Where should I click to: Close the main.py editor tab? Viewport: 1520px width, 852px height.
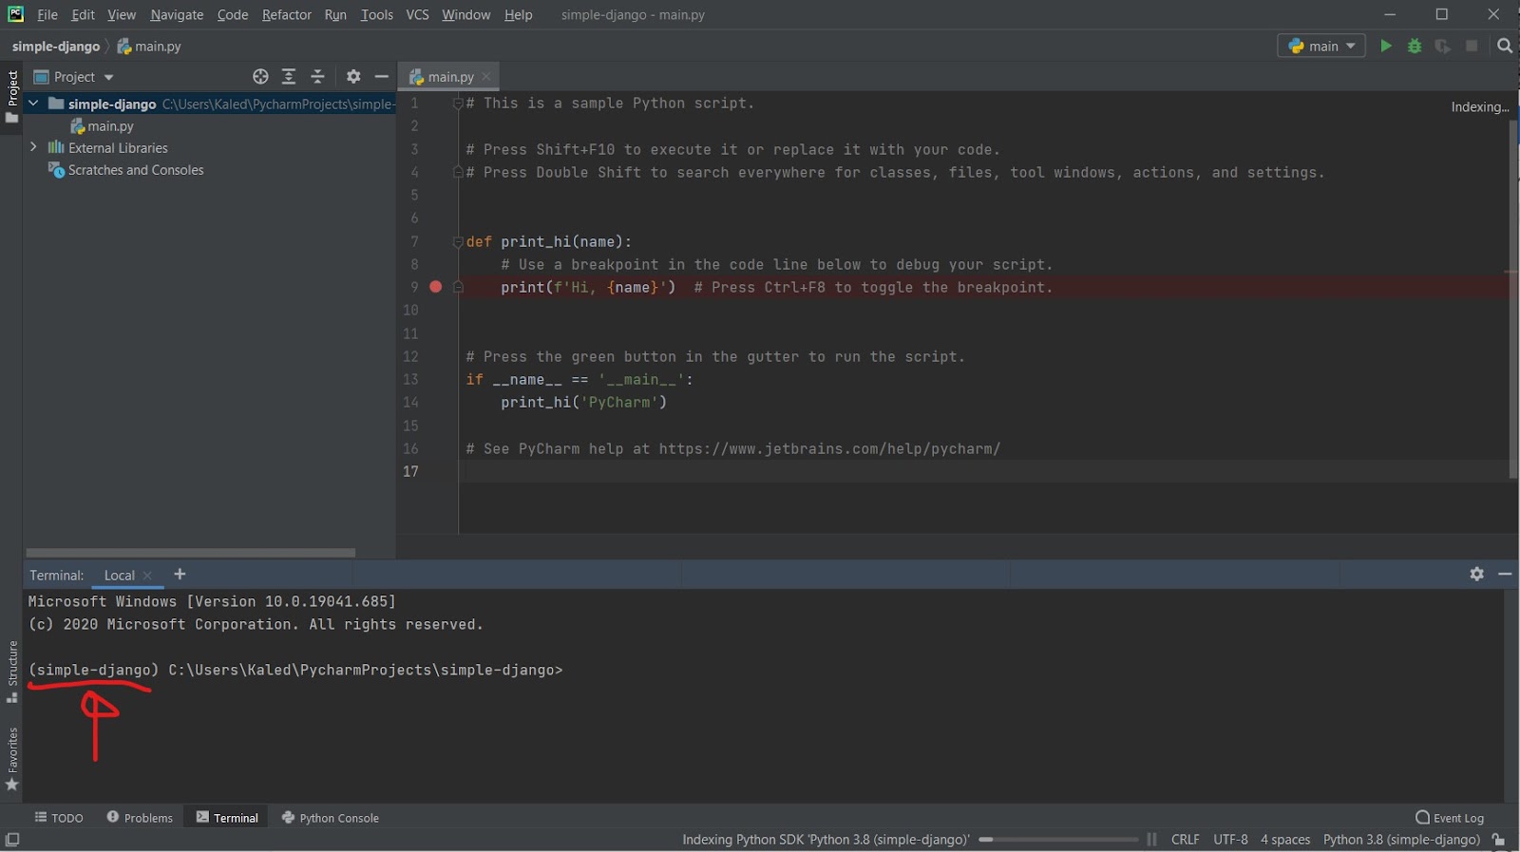point(486,77)
